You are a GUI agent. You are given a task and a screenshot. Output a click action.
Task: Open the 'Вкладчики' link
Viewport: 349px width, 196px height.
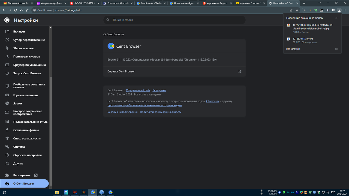(159, 90)
